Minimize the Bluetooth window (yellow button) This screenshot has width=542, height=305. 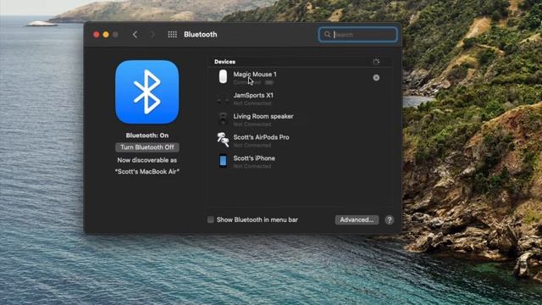click(x=106, y=35)
